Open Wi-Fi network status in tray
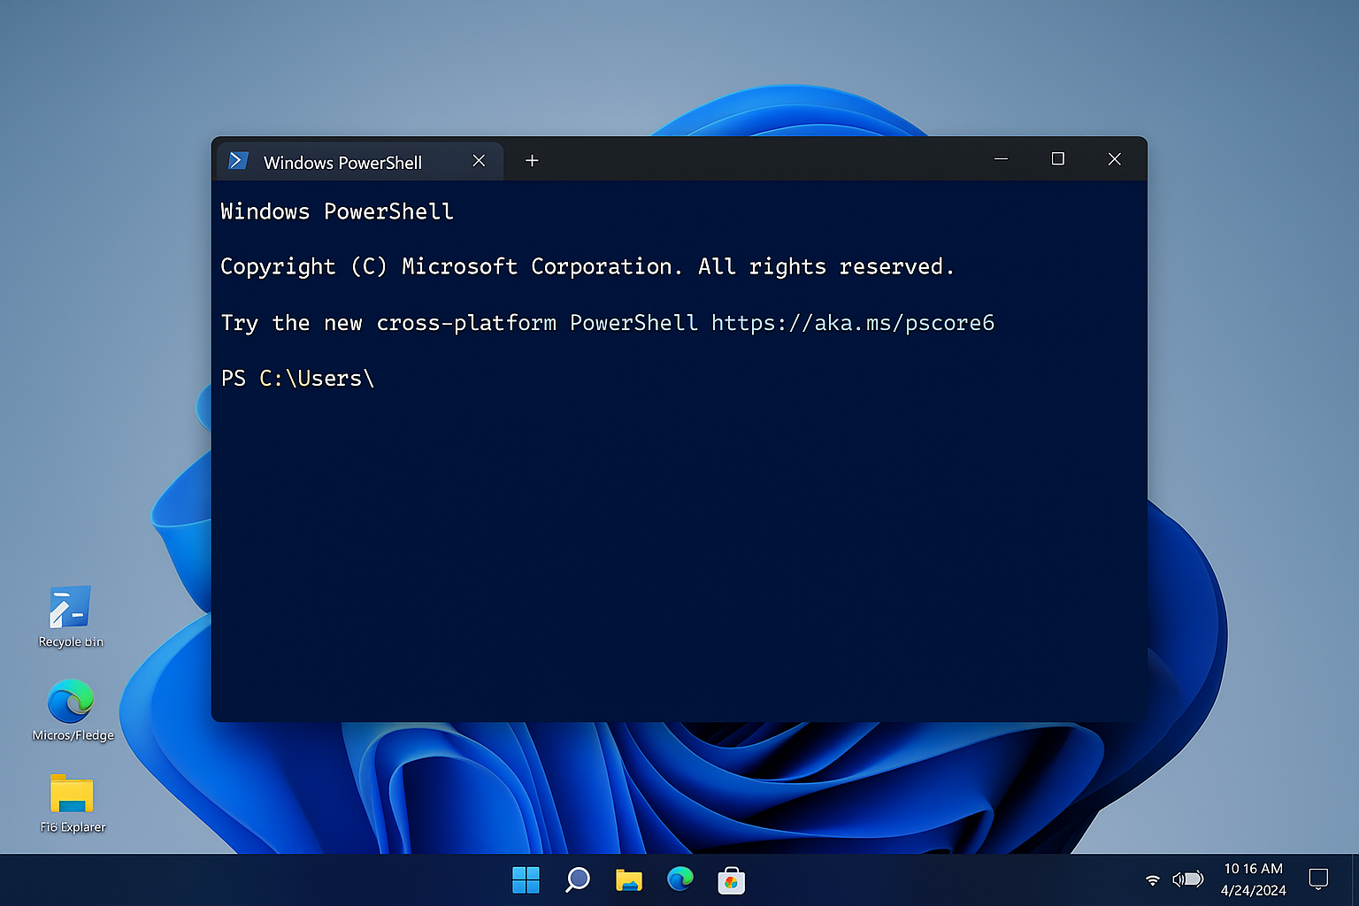Image resolution: width=1359 pixels, height=906 pixels. (x=1152, y=879)
